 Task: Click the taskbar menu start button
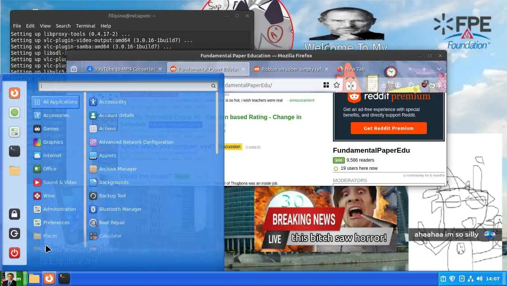tap(14, 279)
